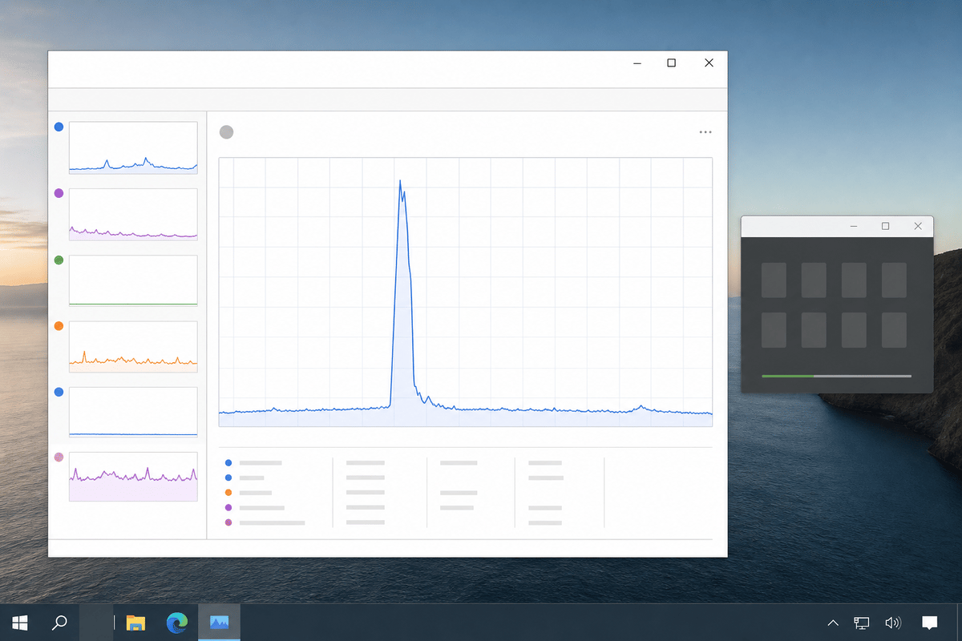Click the purple dot beside the declining purple graph
This screenshot has height=641, width=962.
click(59, 193)
